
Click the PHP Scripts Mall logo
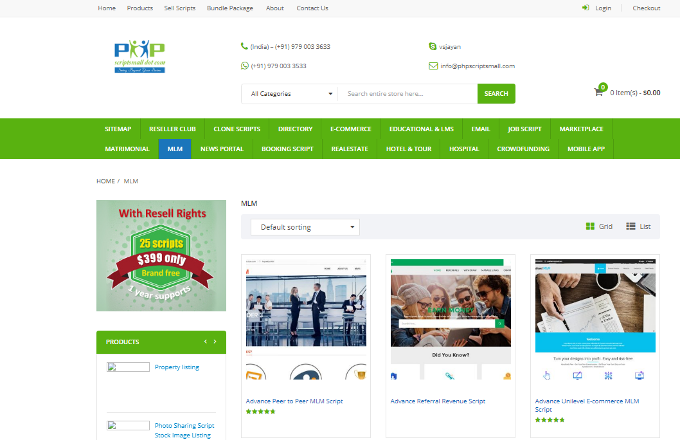139,56
